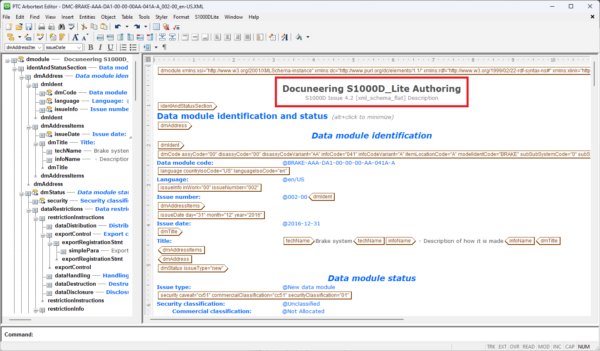Click the Merge table cells icon
The height and width of the screenshot is (351, 600).
pyautogui.click(x=162, y=37)
